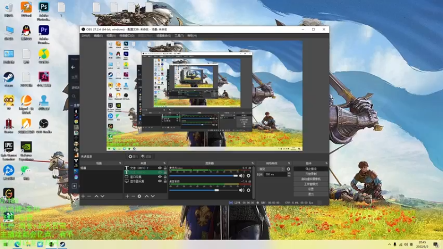Image resolution: width=443 pixels, height=249 pixels.
Task: Click 工作室模式 studio mode button
Action: click(311, 184)
